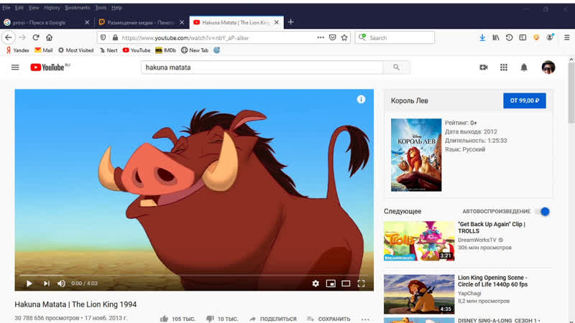This screenshot has height=323, width=575.
Task: Bookmark this page with star icon
Action: 344,37
